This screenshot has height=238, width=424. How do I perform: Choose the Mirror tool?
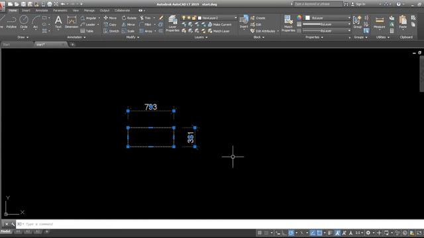point(128,24)
